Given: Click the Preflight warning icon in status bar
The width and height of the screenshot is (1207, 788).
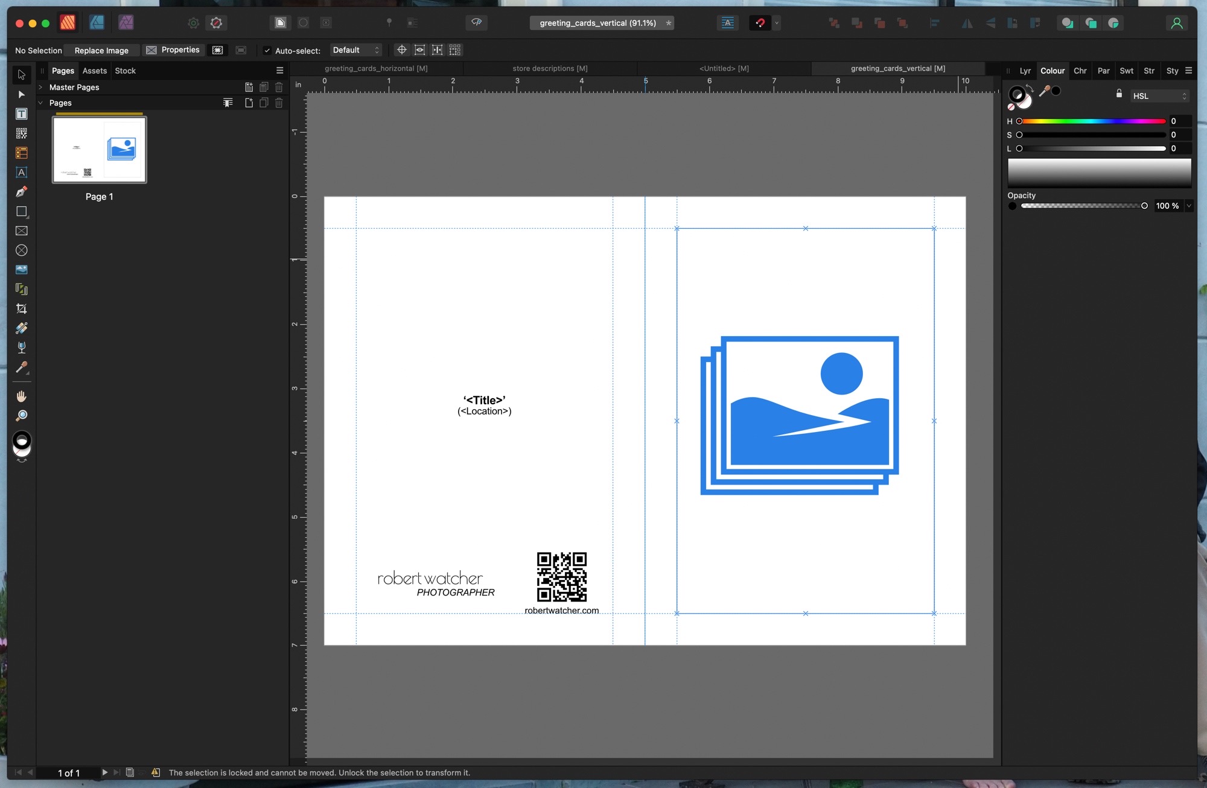Looking at the screenshot, I should [x=156, y=772].
